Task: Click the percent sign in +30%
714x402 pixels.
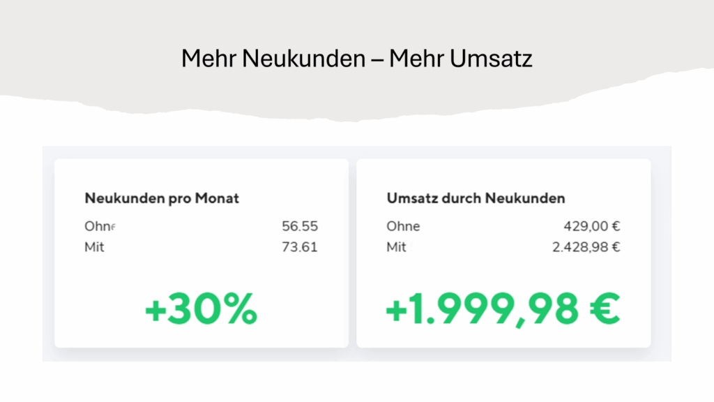Action: pos(239,311)
